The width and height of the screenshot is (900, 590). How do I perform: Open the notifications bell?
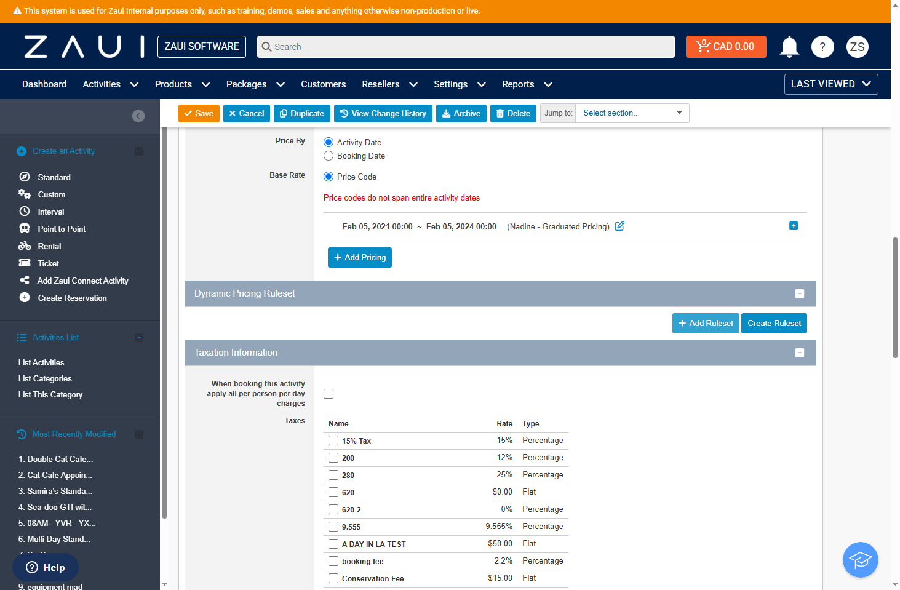click(x=789, y=47)
